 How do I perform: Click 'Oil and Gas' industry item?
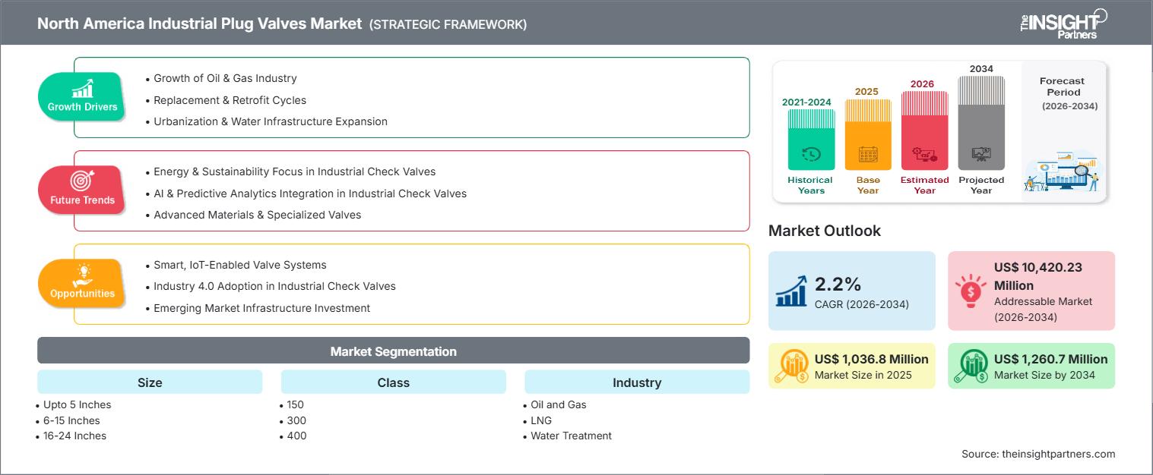click(558, 404)
